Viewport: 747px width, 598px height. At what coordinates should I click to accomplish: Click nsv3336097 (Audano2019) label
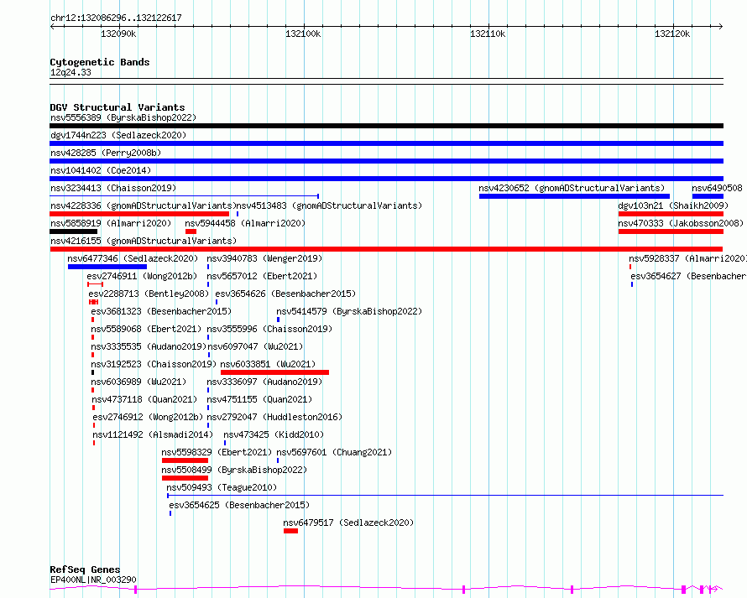tap(264, 382)
